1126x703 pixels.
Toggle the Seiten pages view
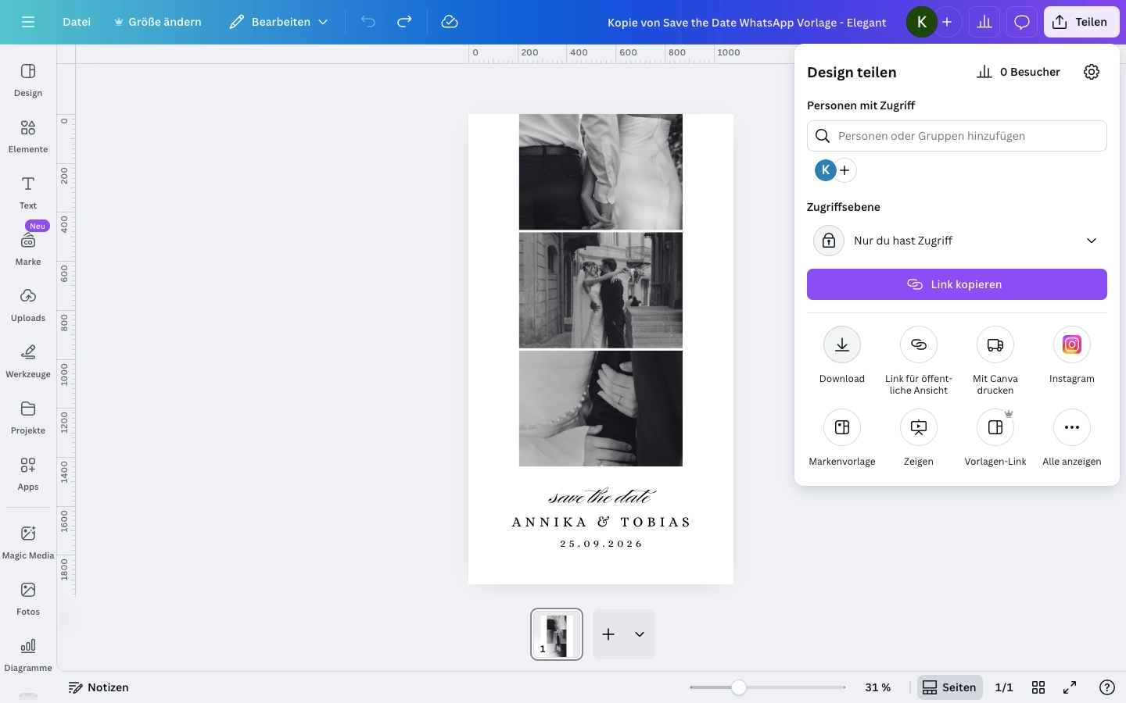949,687
